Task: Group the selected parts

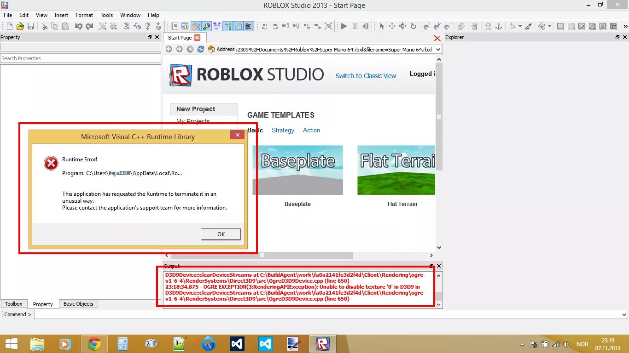Action: tap(102, 27)
